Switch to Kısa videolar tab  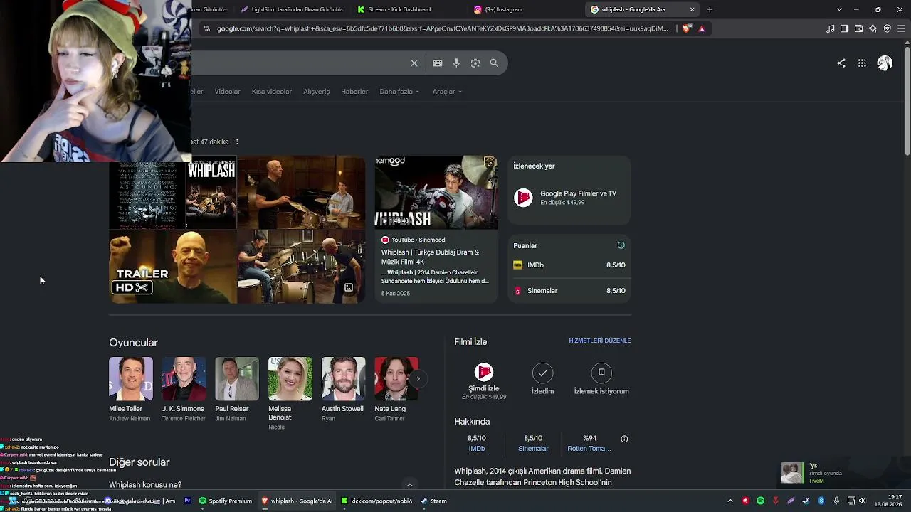click(x=272, y=92)
